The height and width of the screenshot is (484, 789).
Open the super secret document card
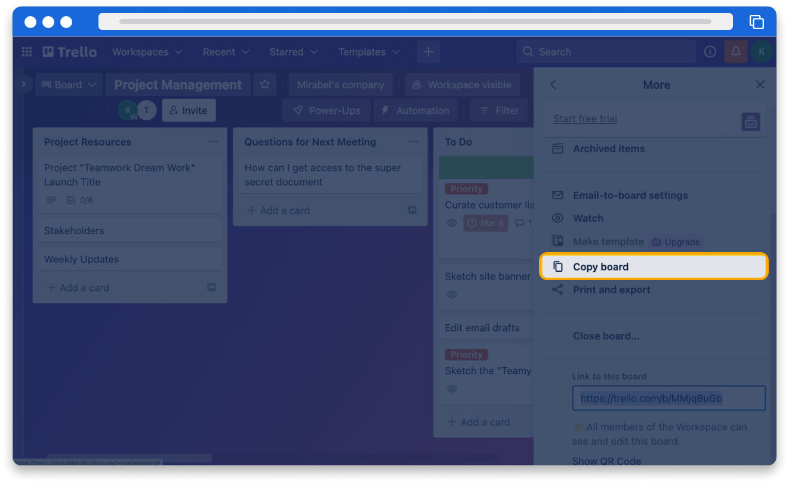coord(330,175)
